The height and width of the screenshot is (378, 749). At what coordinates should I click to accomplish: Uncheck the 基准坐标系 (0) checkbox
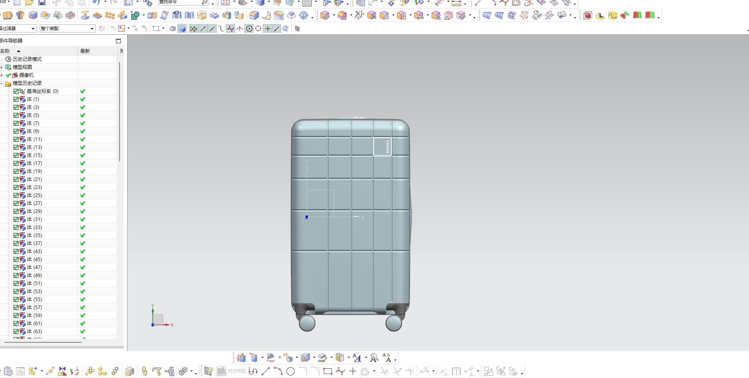(16, 91)
